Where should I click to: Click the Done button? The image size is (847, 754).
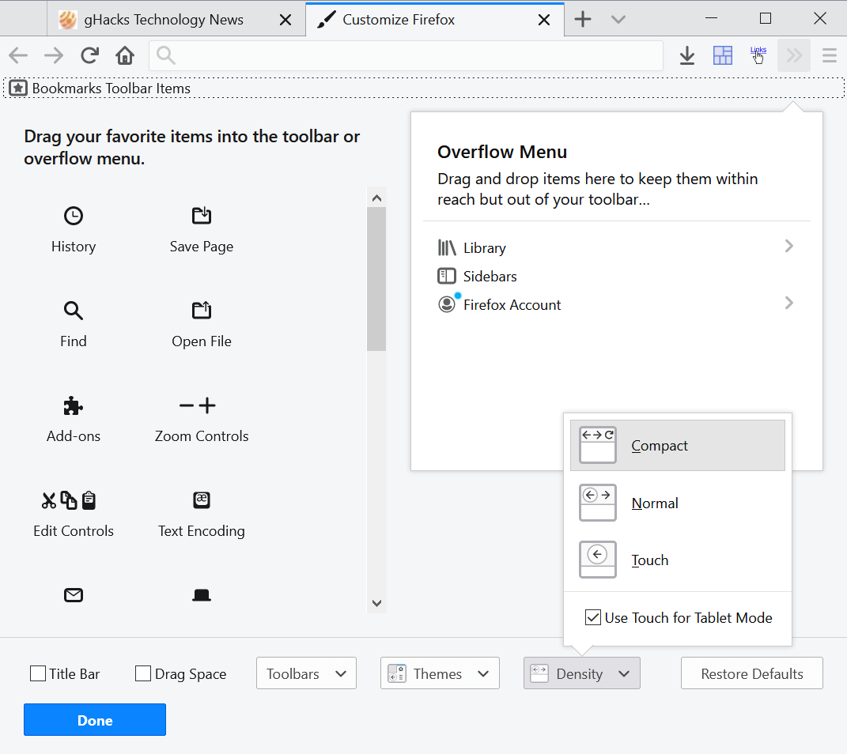click(94, 720)
